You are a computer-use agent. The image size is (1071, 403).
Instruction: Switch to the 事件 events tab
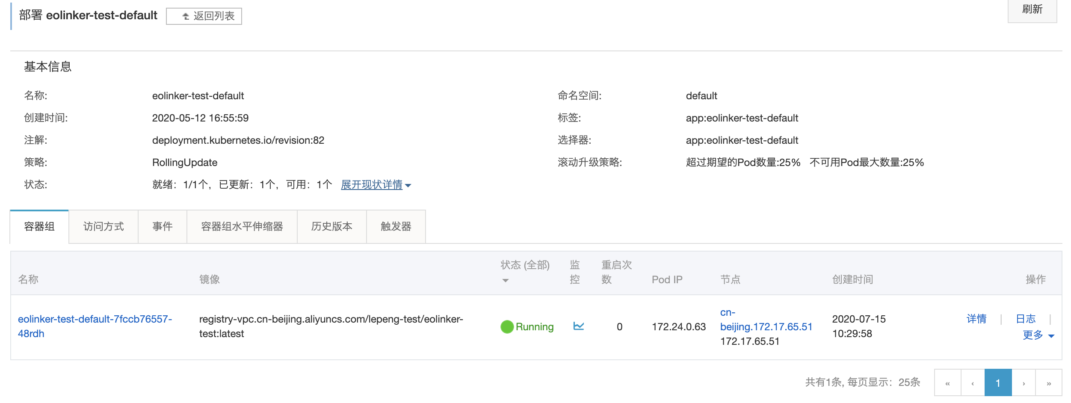point(163,227)
